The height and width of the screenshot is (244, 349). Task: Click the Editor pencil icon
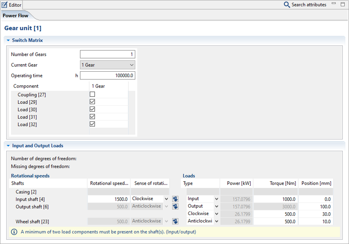click(4, 5)
